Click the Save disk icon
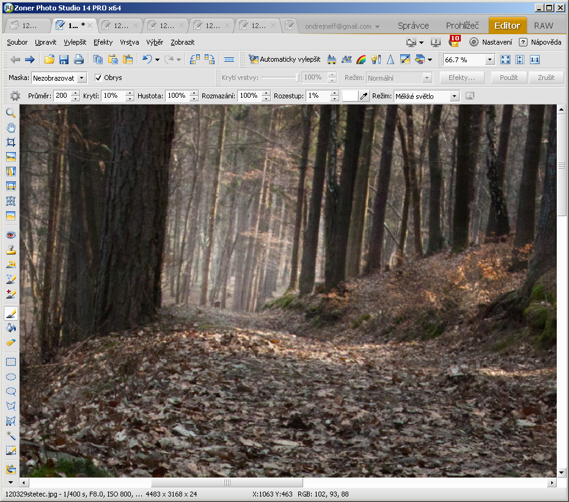This screenshot has height=502, width=569. pyautogui.click(x=64, y=59)
